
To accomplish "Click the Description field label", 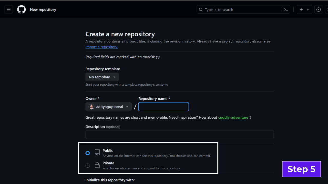I will [103, 127].
